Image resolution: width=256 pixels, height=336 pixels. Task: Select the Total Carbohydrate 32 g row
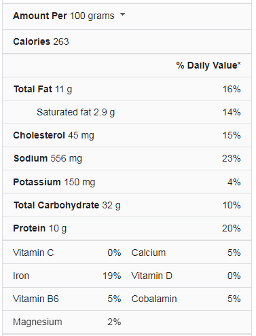(x=127, y=205)
